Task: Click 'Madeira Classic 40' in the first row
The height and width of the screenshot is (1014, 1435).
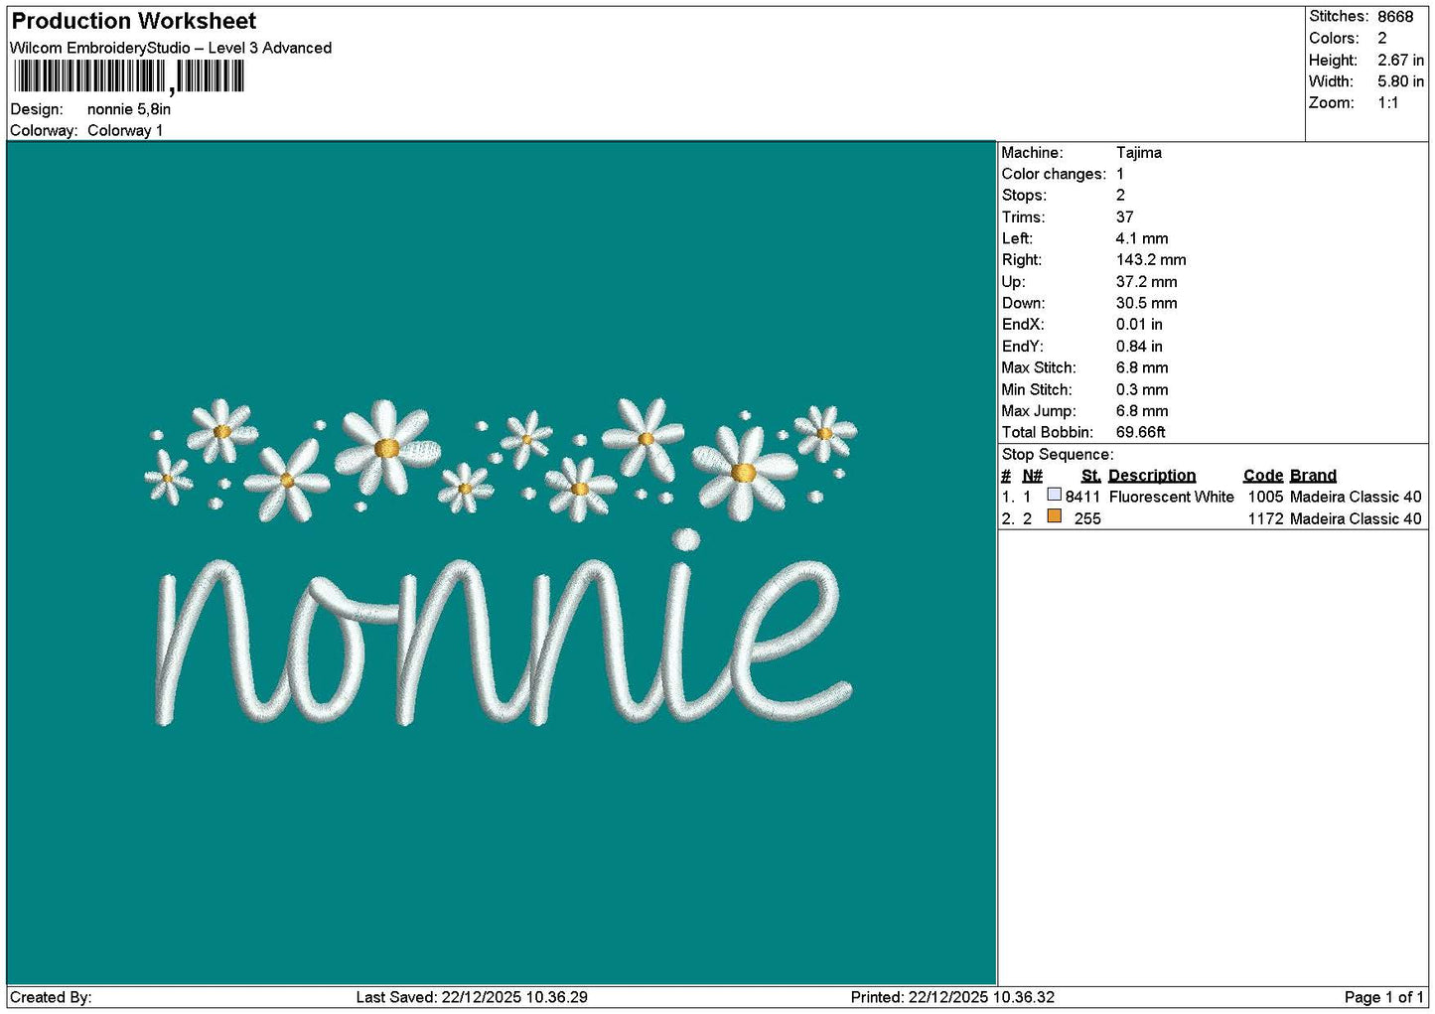Action: tap(1356, 498)
